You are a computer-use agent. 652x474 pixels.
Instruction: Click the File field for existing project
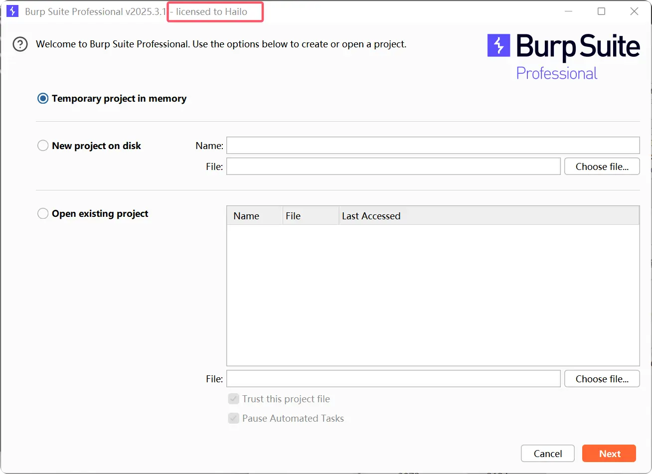pos(393,378)
